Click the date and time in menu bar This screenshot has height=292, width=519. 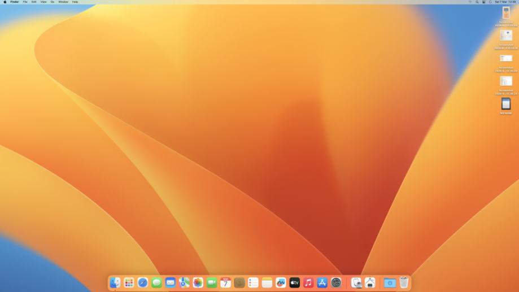pos(505,2)
